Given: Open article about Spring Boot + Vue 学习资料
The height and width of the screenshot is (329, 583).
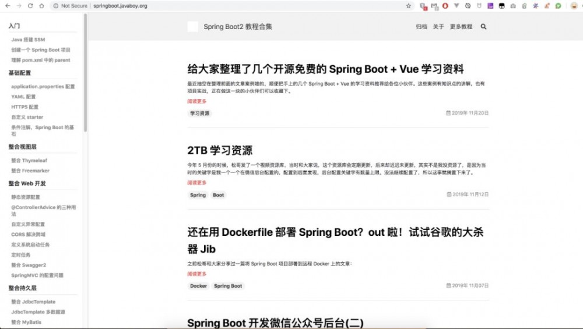Looking at the screenshot, I should coord(325,69).
